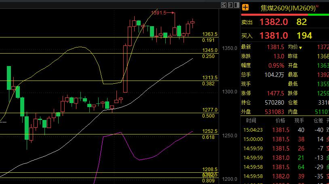Viewport: 329px width, 184px height.
Task: Click the 涨停 value 1477.5
Action: [x=276, y=93]
